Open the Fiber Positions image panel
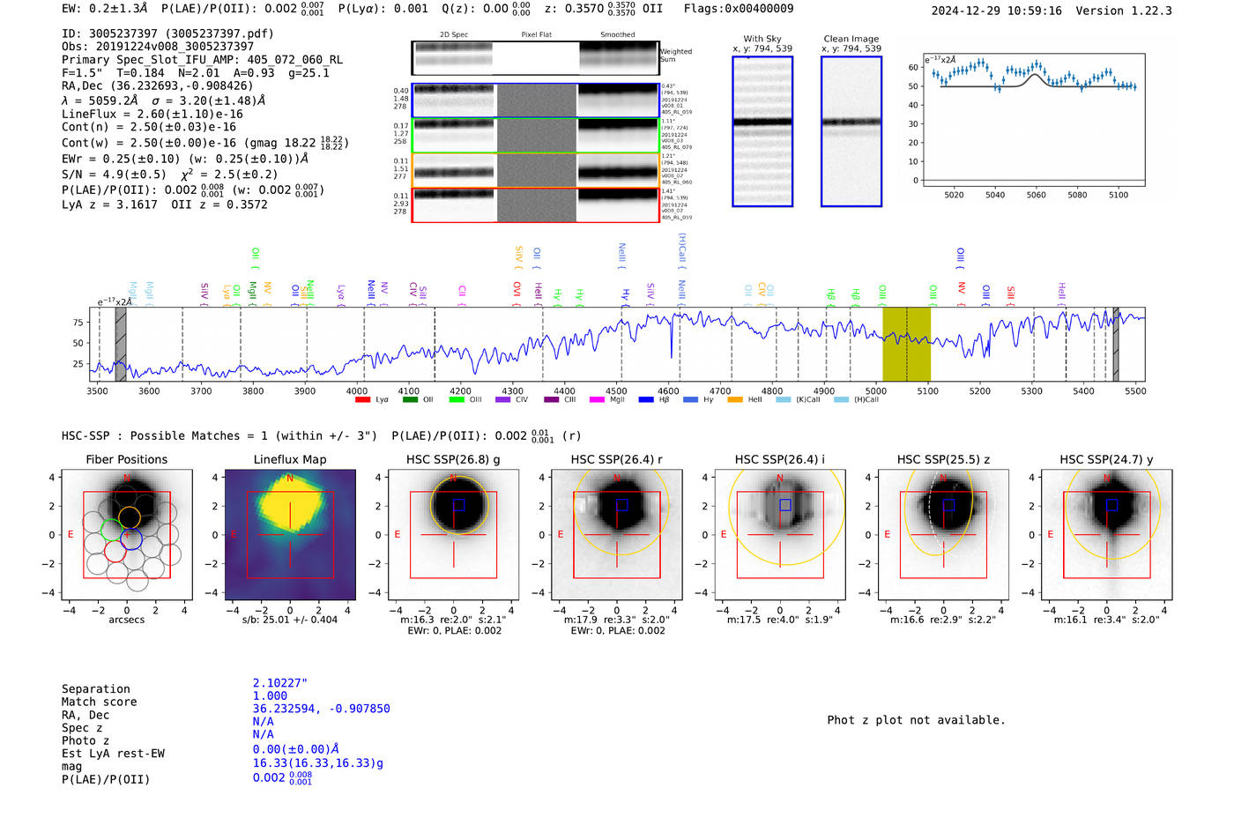1234x840 pixels. point(127,535)
